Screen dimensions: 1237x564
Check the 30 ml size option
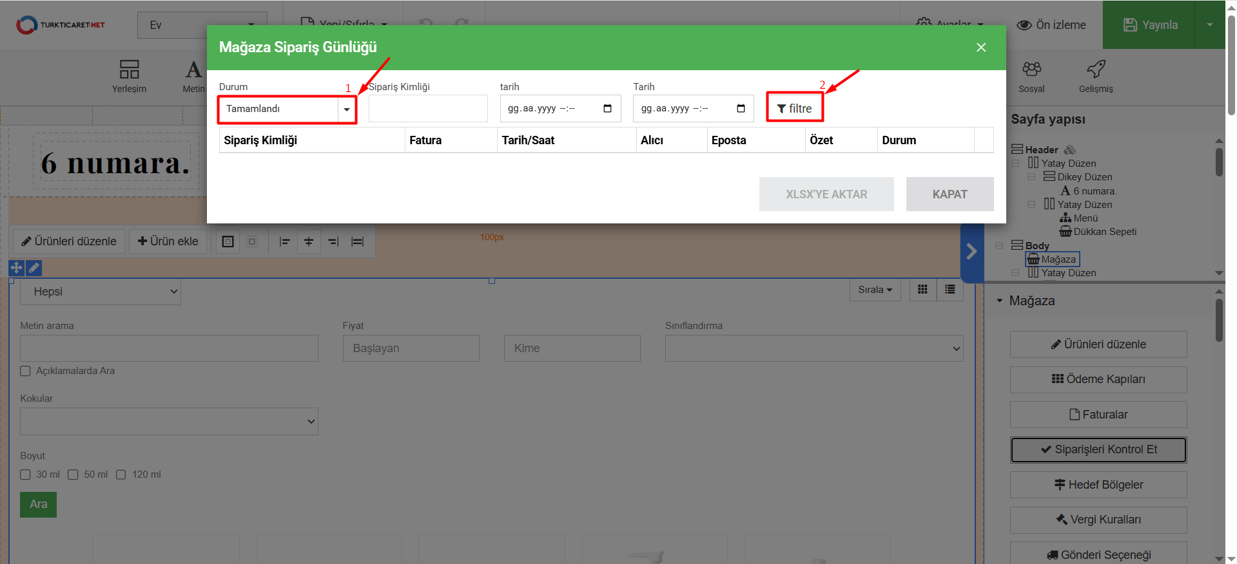pyautogui.click(x=26, y=475)
